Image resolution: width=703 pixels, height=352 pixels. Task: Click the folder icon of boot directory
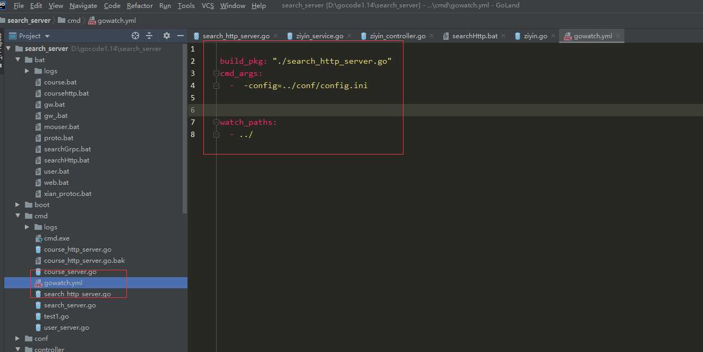point(28,205)
